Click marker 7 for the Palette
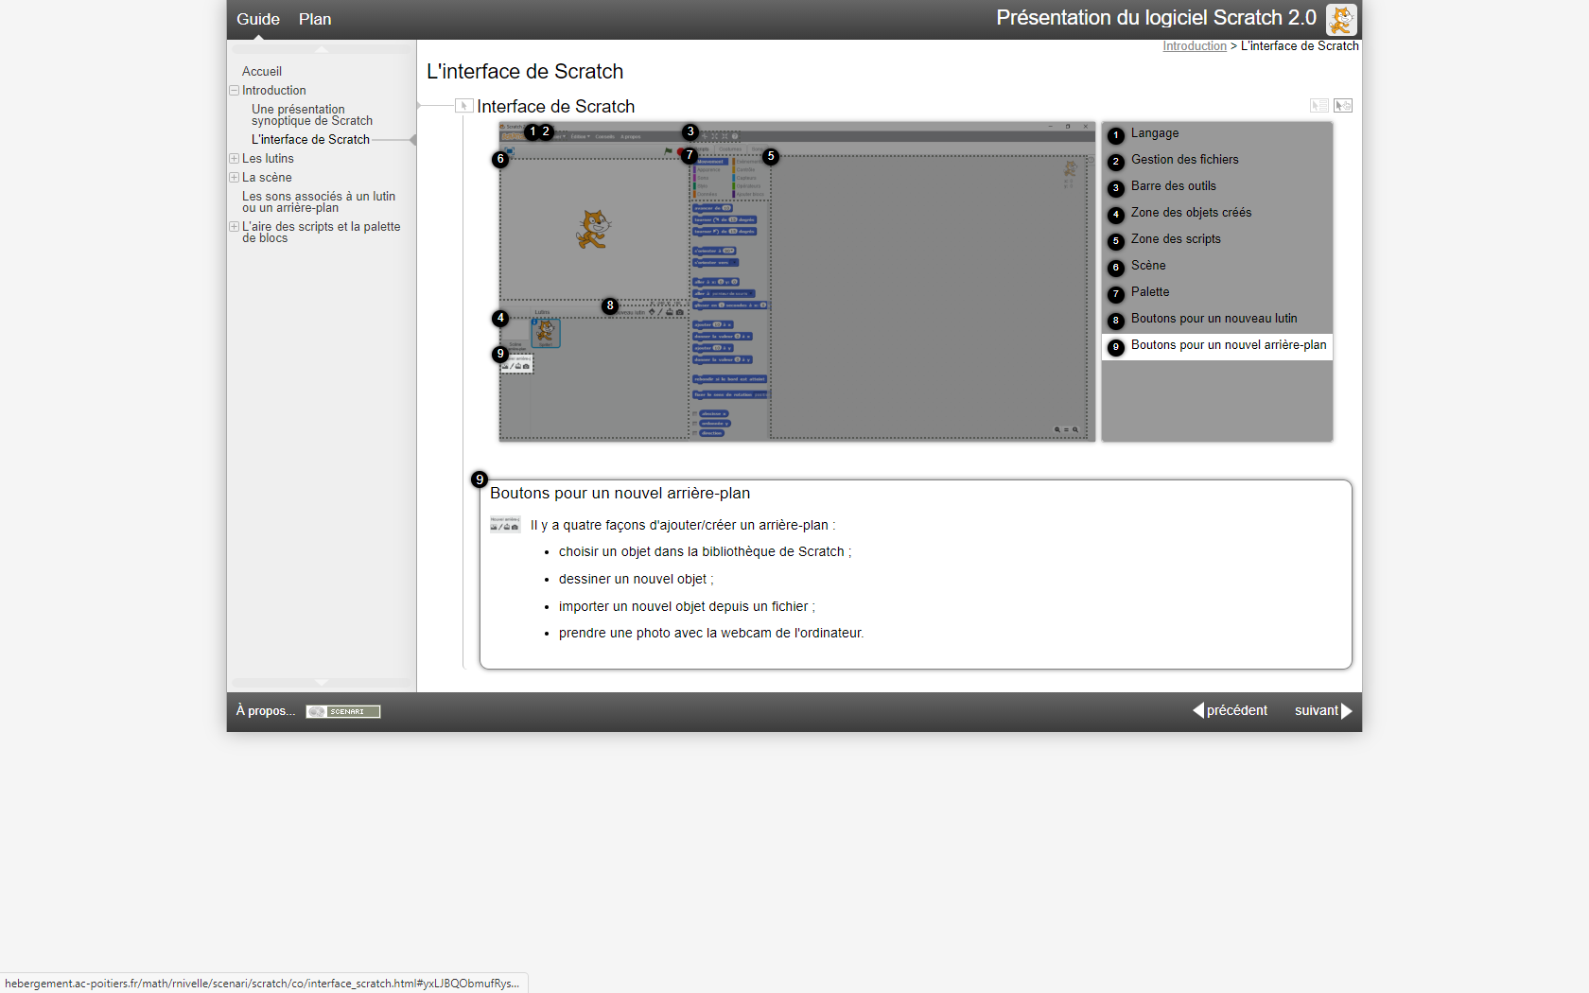Viewport: 1589px width, 993px height. (690, 155)
